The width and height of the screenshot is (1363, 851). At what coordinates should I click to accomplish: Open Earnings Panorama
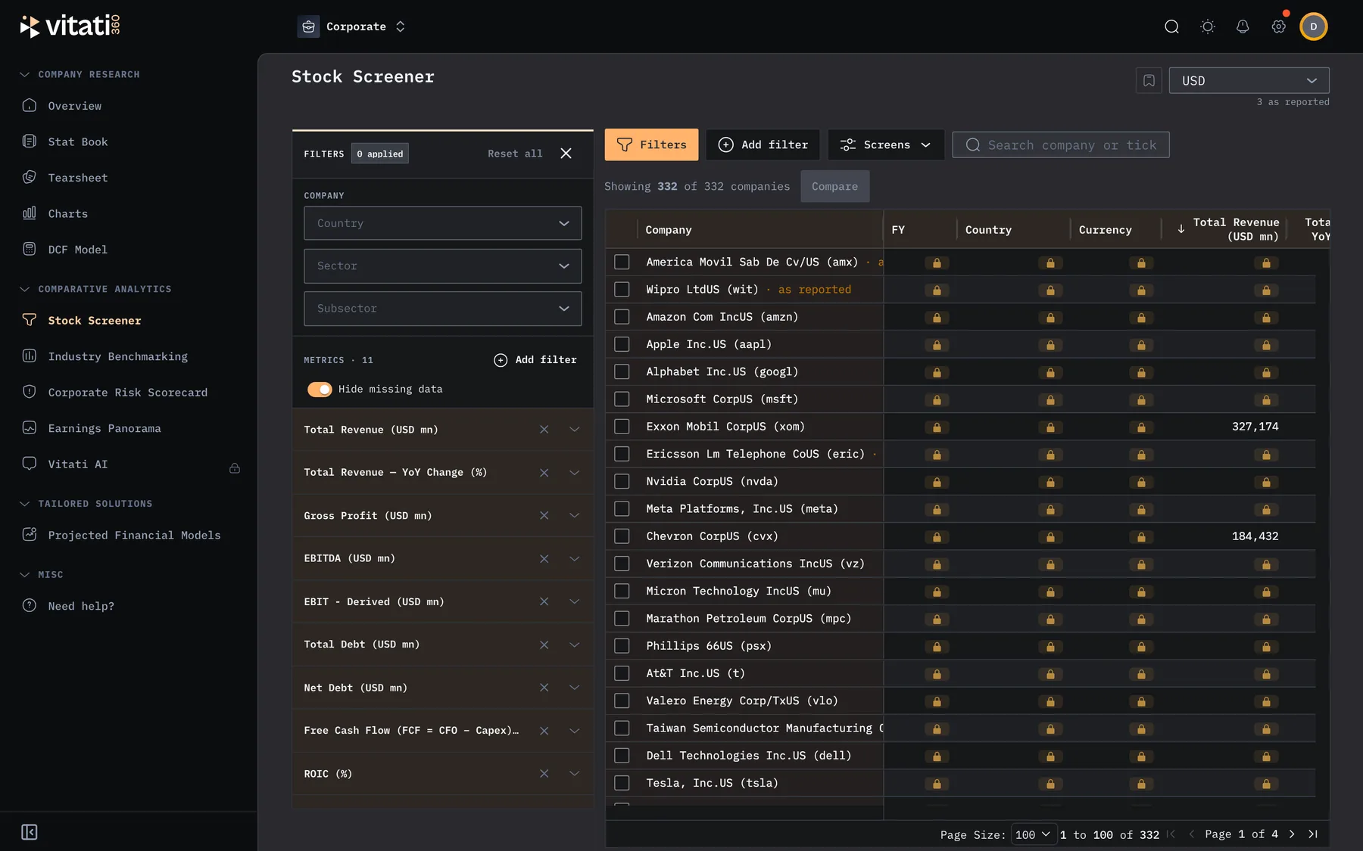pos(104,428)
